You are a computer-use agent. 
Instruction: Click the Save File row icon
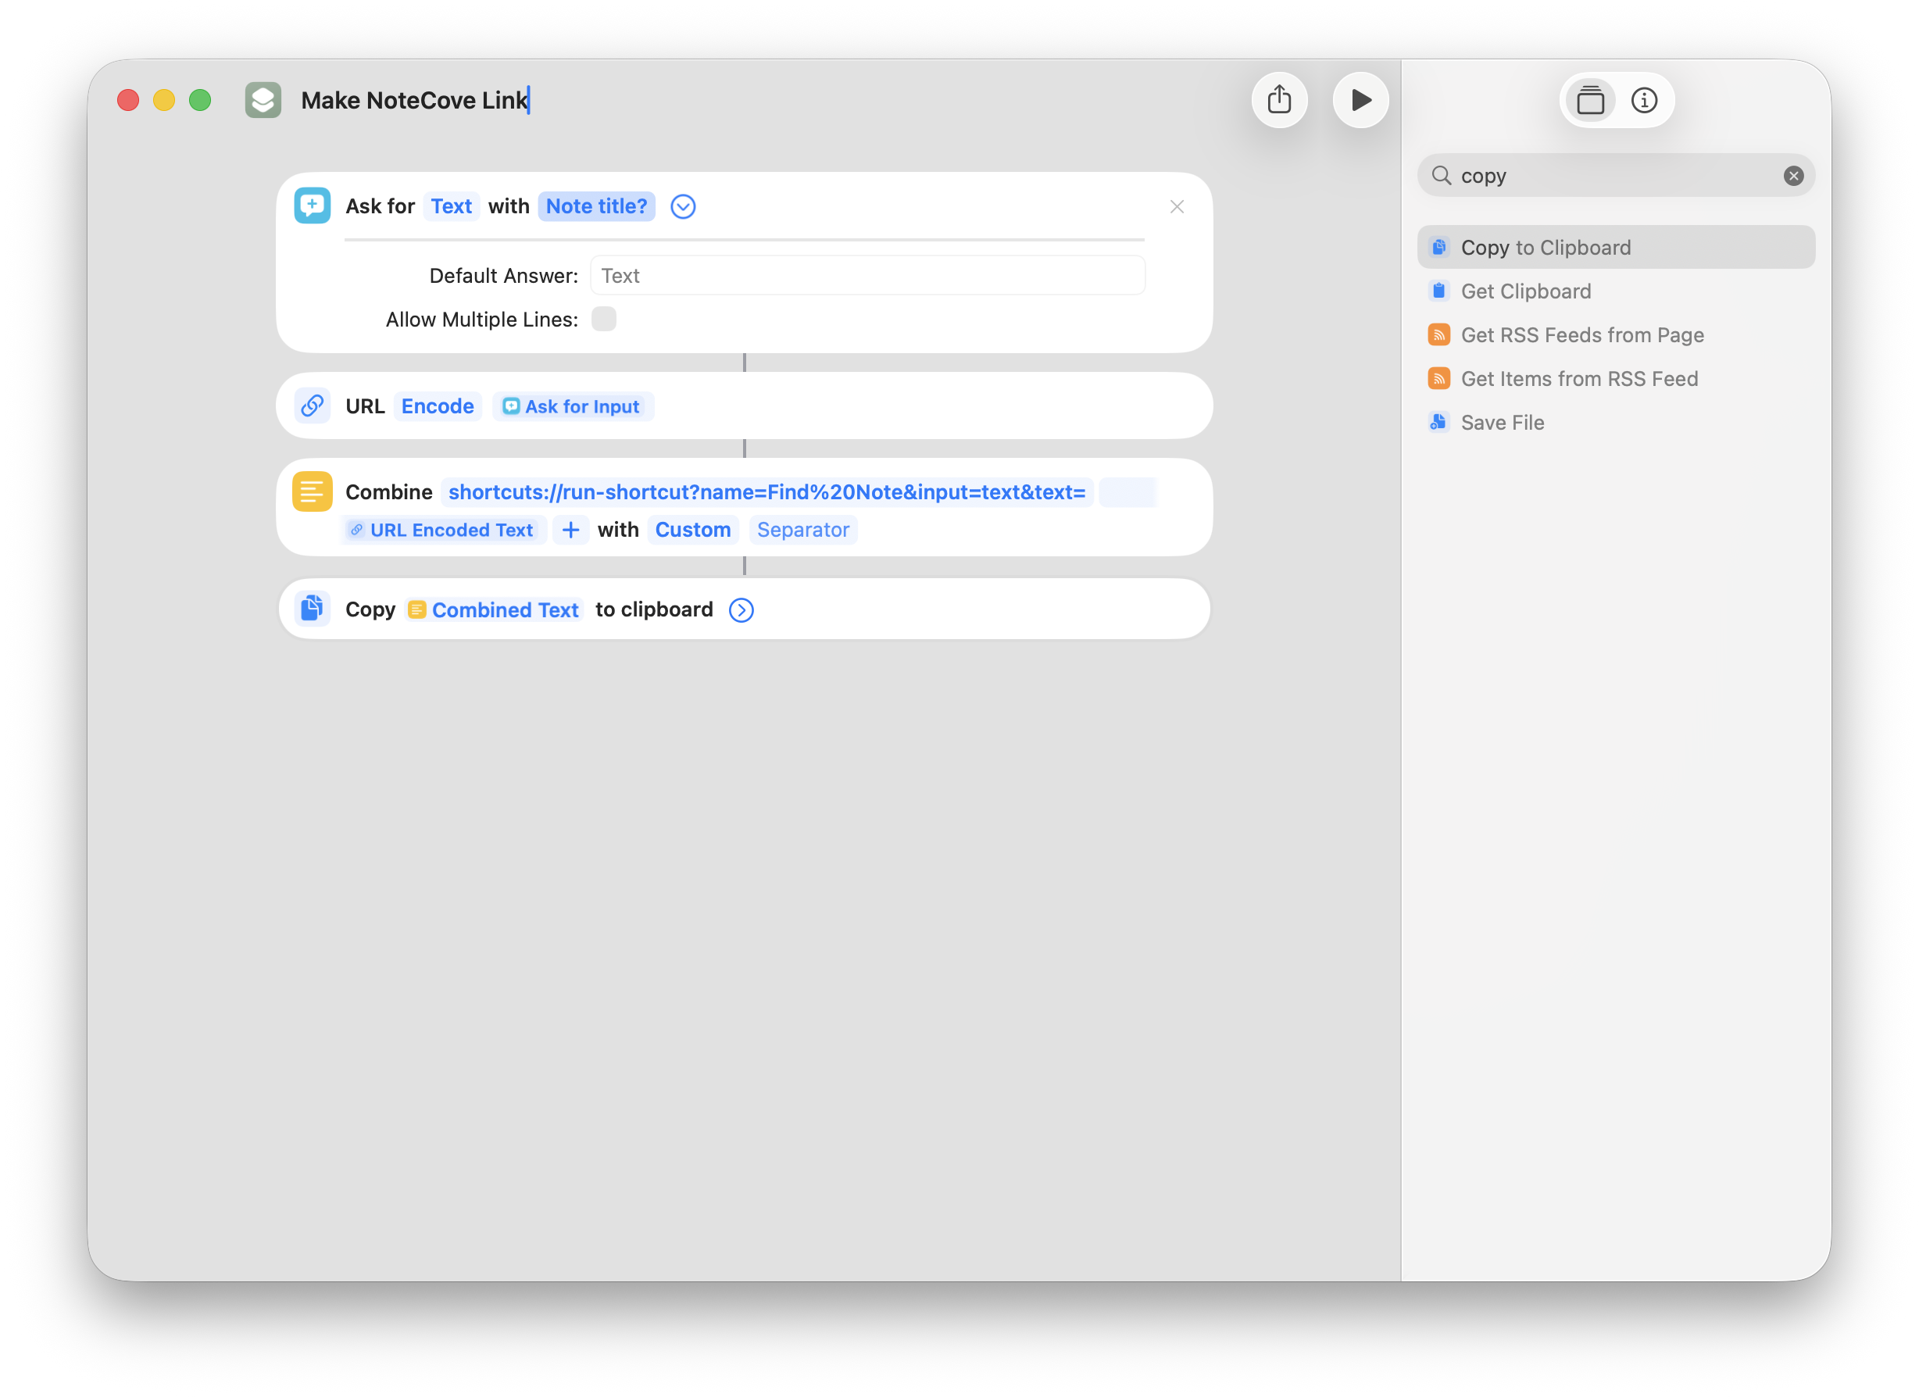click(1438, 422)
